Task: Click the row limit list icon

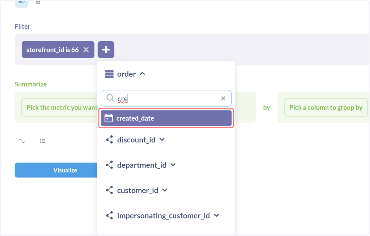Action: point(43,141)
